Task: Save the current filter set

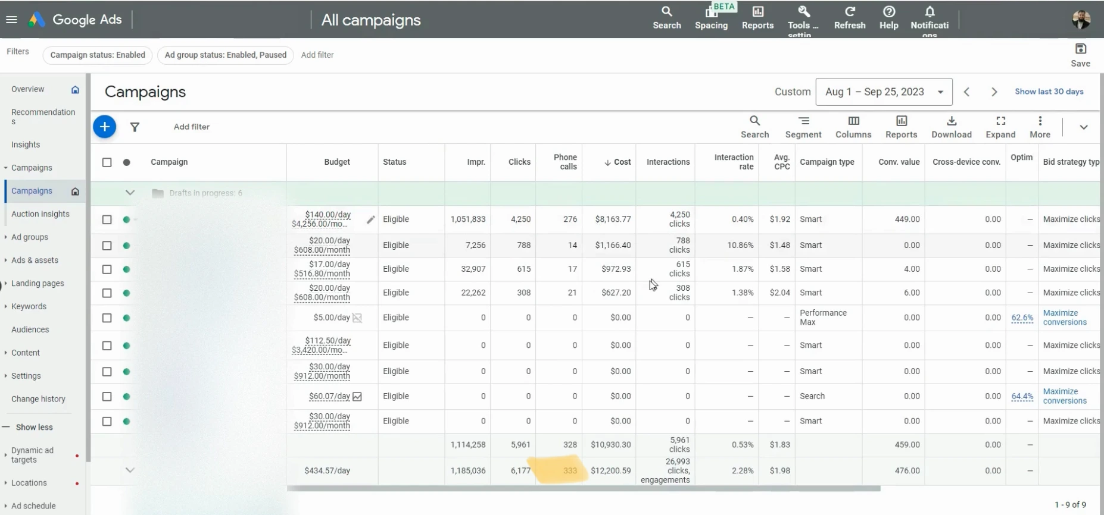Action: click(1080, 55)
